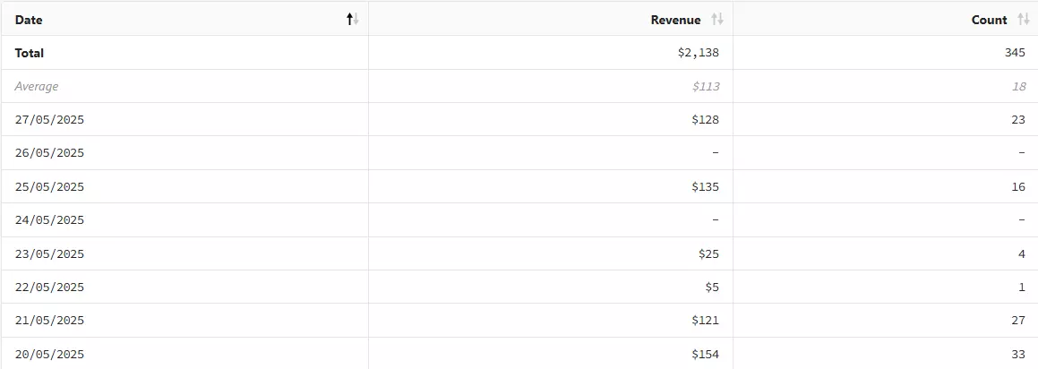Select the 26/05/2025 date cell
The width and height of the screenshot is (1038, 369).
(x=49, y=153)
